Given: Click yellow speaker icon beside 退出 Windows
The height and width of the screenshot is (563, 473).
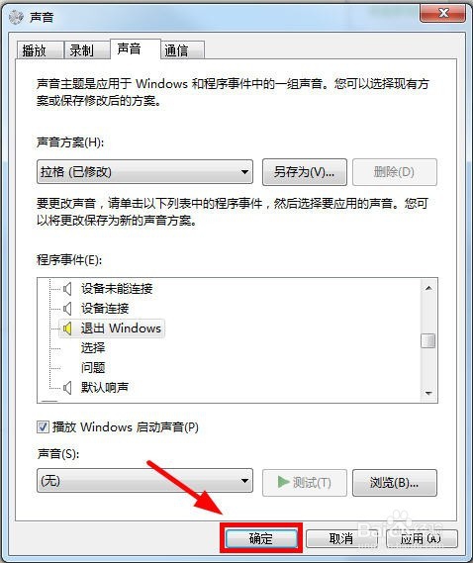Looking at the screenshot, I should pyautogui.click(x=67, y=328).
